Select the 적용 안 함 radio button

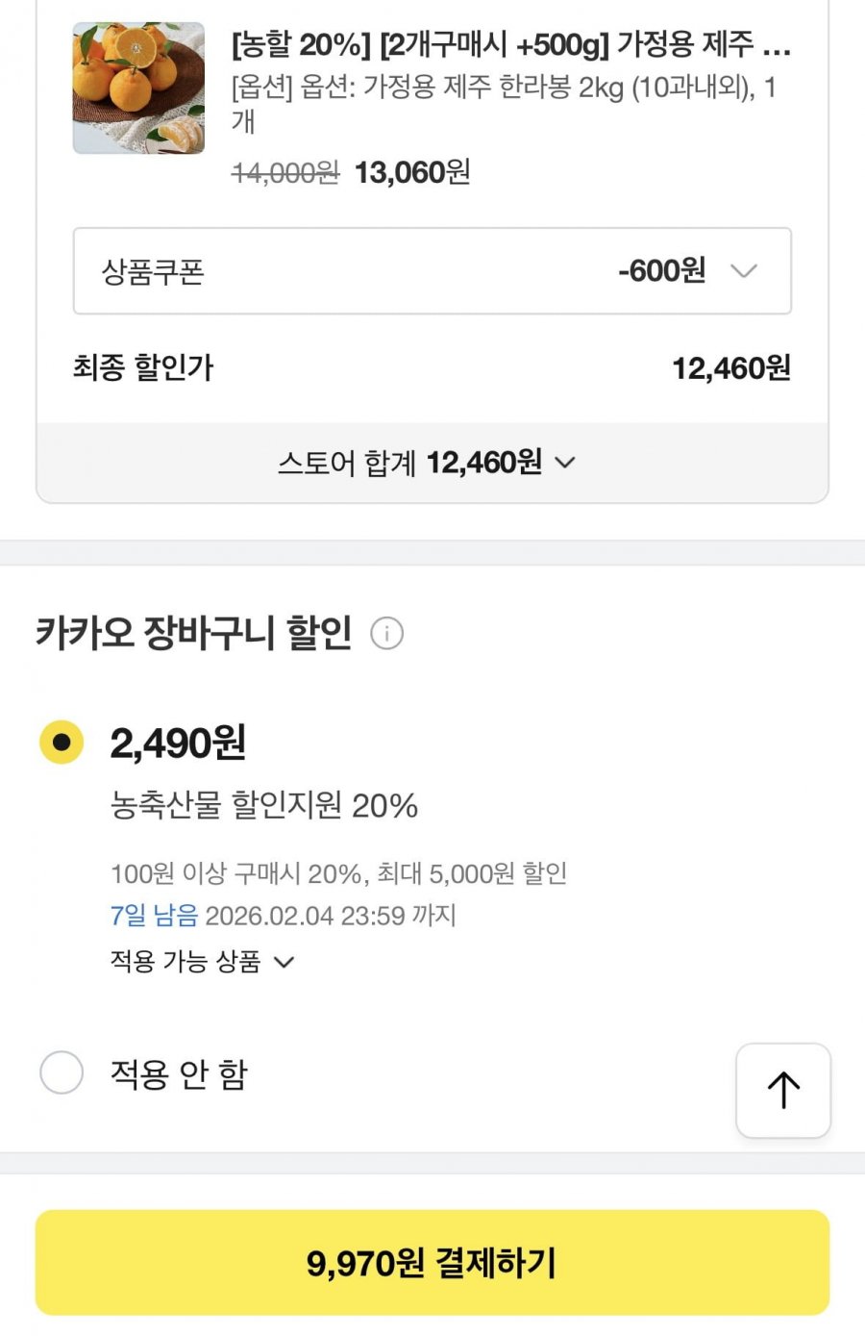tap(62, 1072)
